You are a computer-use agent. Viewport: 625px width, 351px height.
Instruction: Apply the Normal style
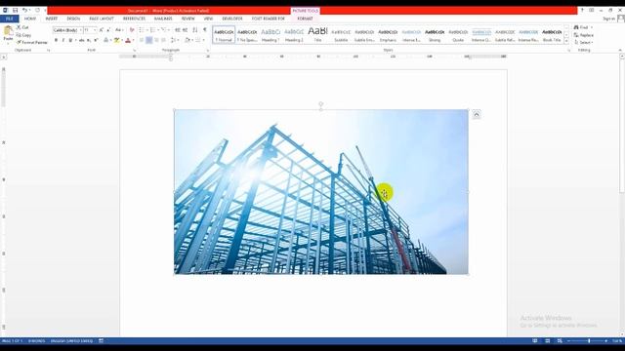coord(224,35)
